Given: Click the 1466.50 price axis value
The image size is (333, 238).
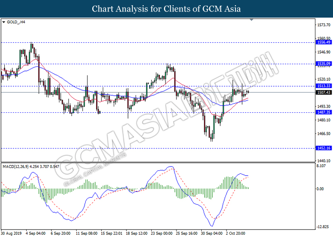Looking at the screenshot, I should pos(323,134).
